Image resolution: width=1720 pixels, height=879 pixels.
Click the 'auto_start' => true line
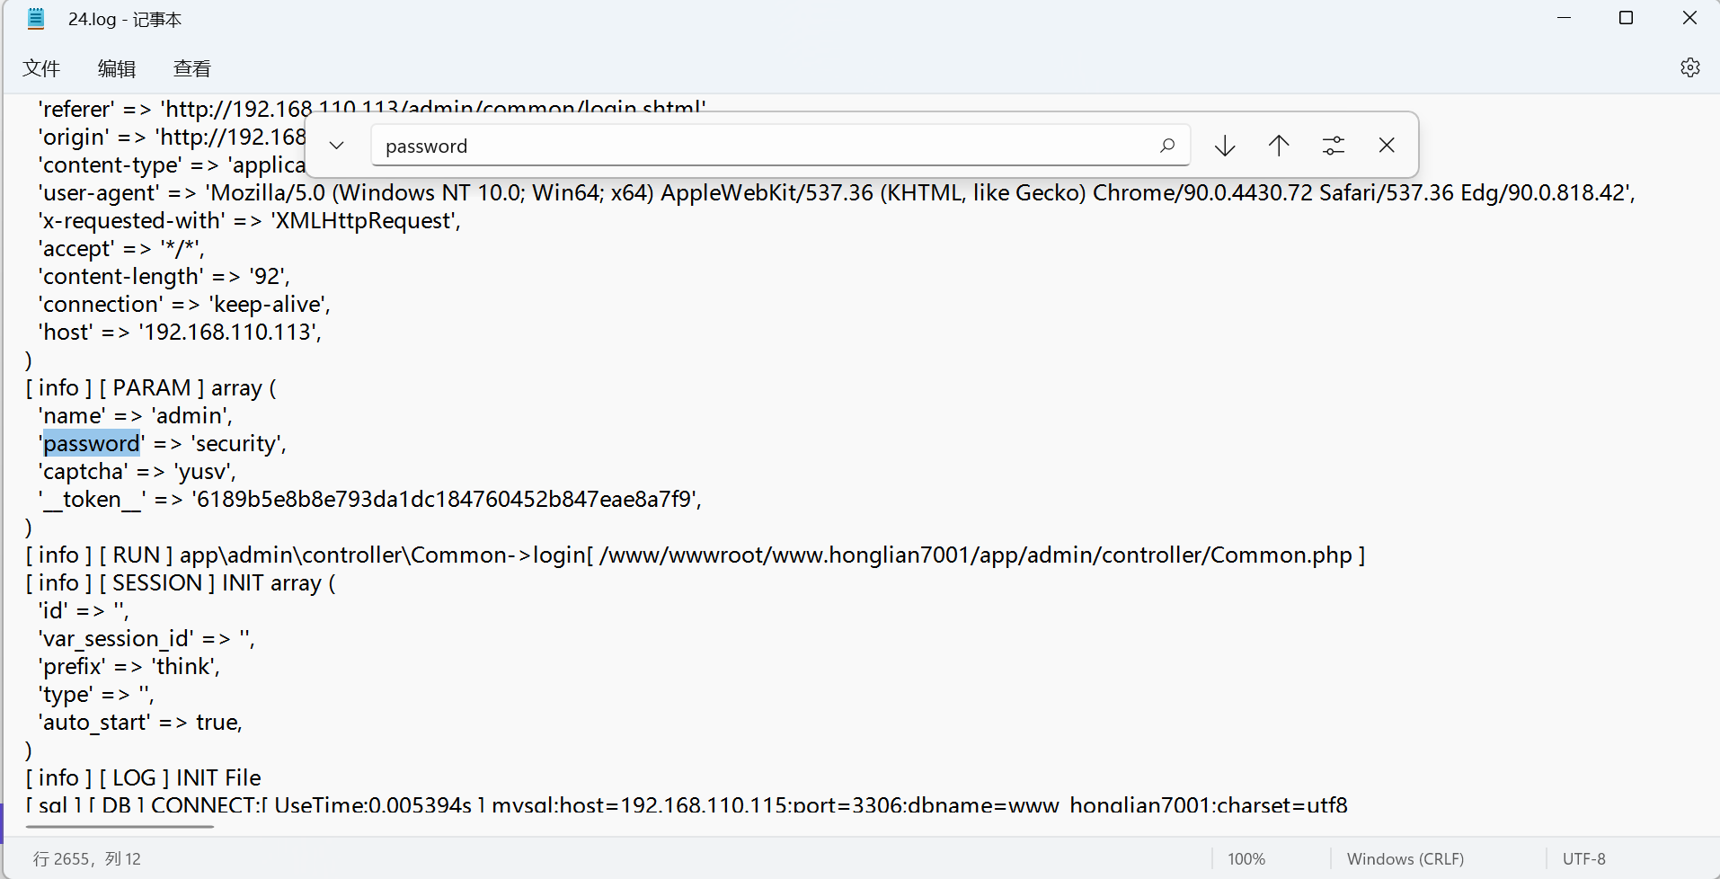click(x=140, y=722)
